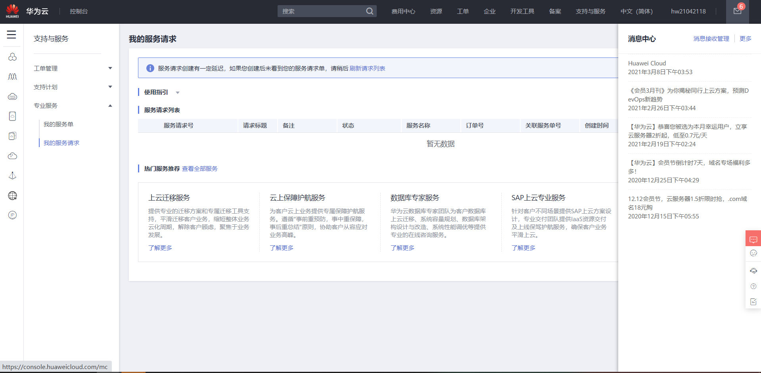Click the 上云迁移服务 card title
Screen dimensions: 761x373
tap(169, 197)
